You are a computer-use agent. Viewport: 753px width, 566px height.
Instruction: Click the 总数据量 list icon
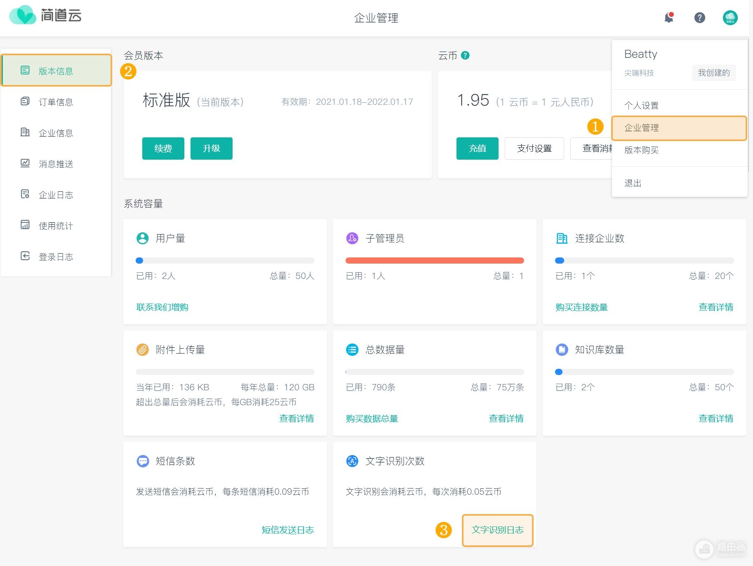coord(352,349)
